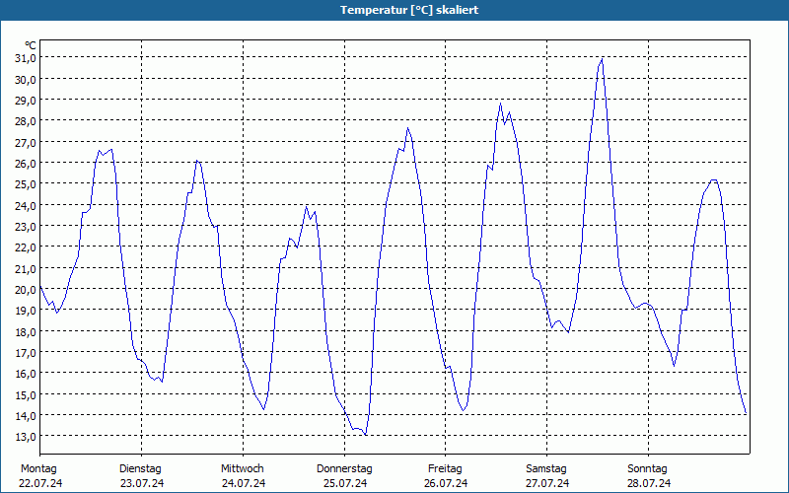Click the 31,0 axis value
Viewport: 789px width, 493px height.
26,58
